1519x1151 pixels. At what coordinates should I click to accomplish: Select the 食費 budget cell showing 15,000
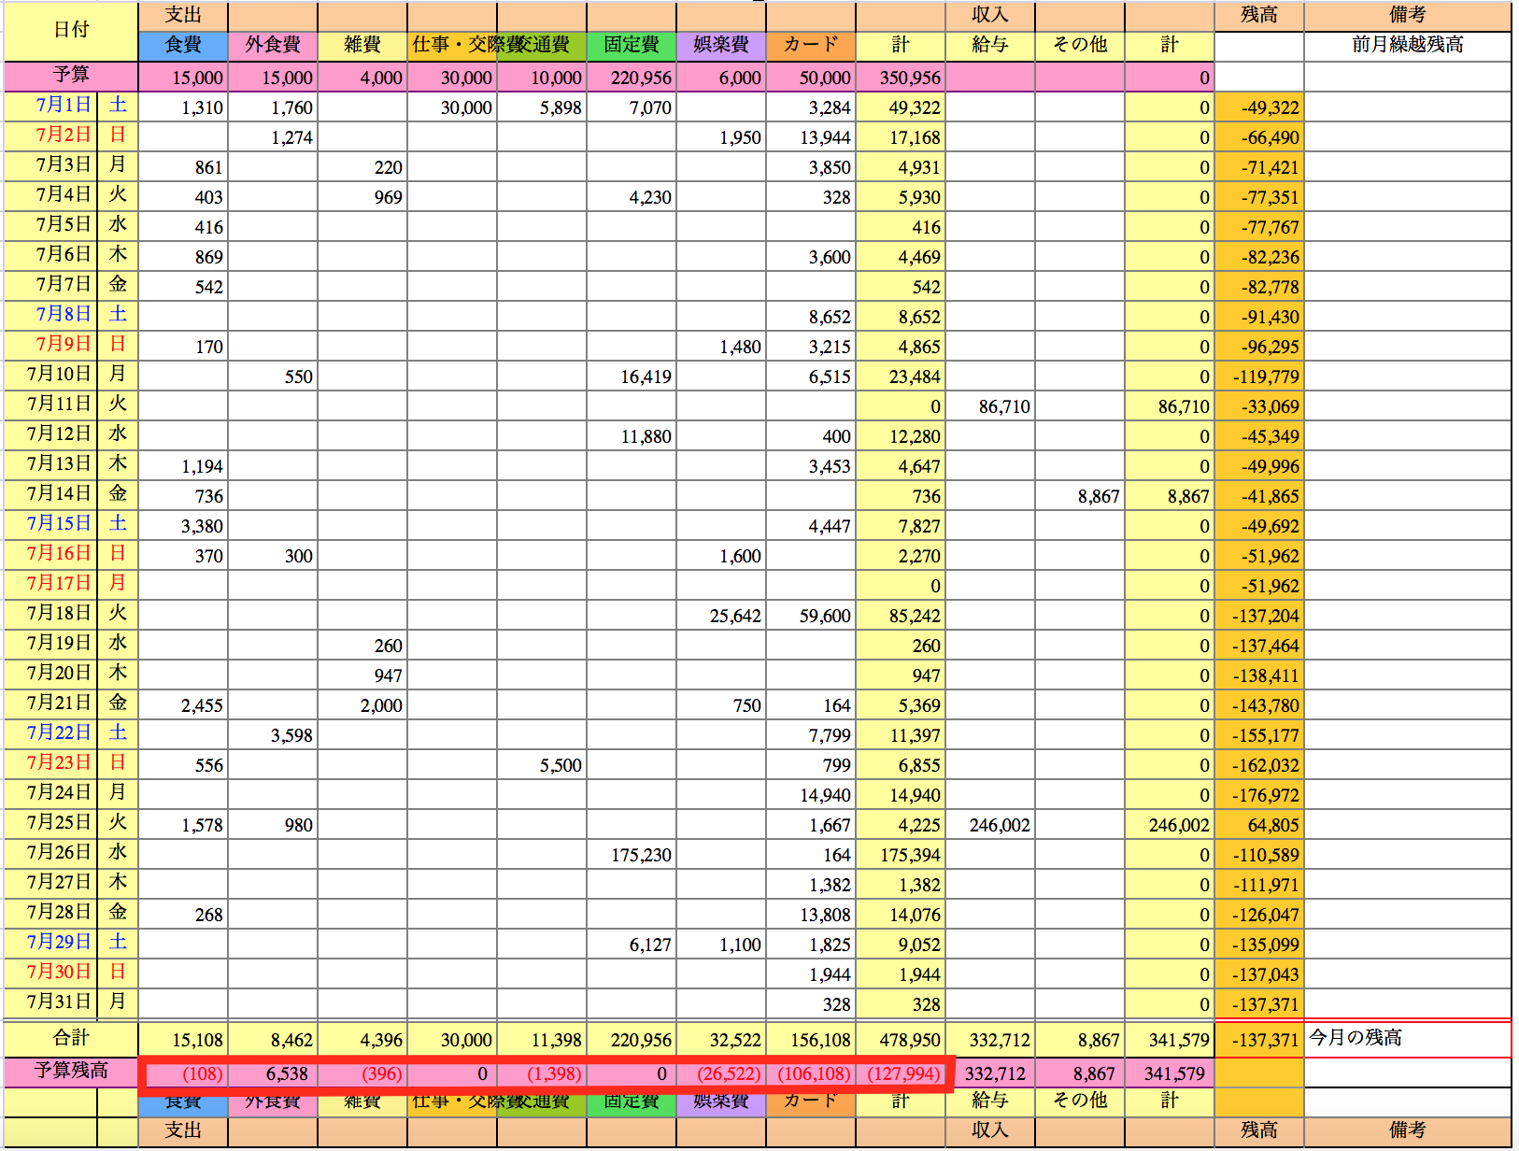coord(183,78)
